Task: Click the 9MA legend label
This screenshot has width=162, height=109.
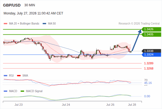Action: click(25, 76)
